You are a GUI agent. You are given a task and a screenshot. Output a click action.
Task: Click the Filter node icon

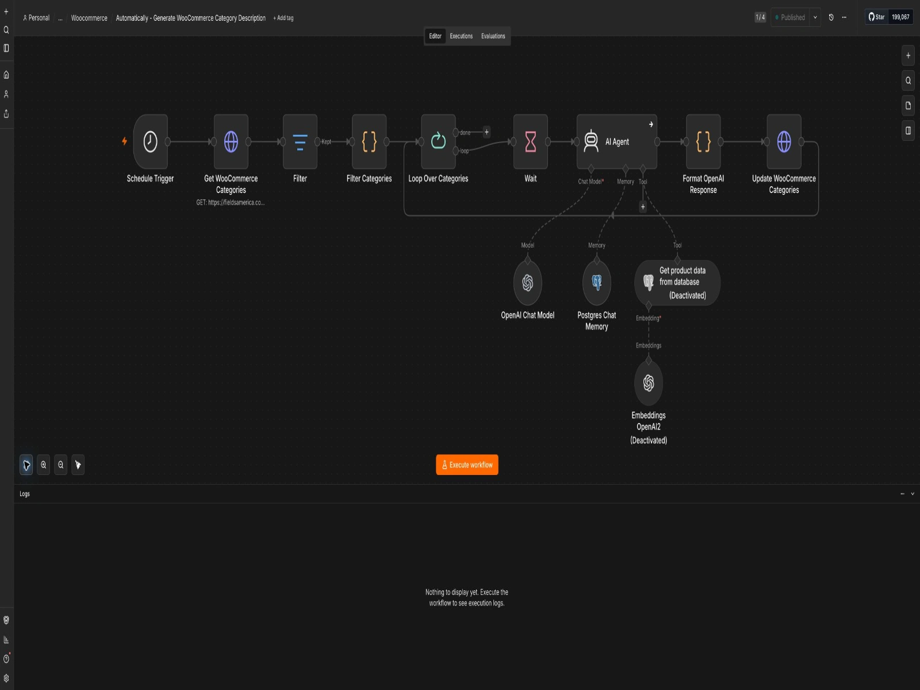click(300, 141)
